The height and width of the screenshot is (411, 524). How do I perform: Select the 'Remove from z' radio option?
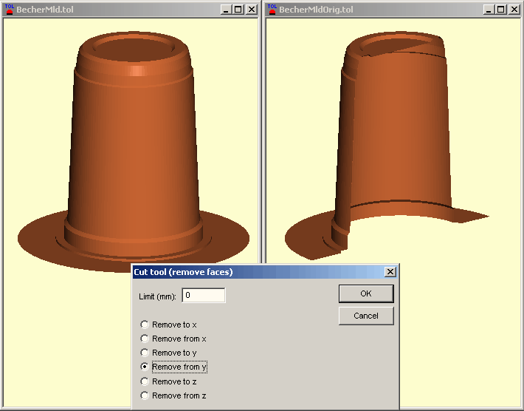tap(173, 395)
